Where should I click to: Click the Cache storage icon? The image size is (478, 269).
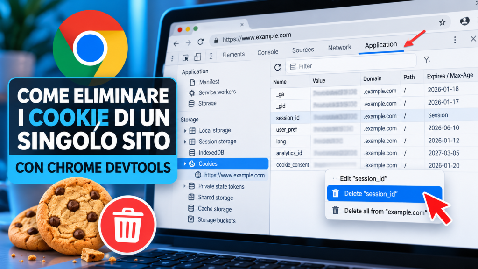click(191, 208)
